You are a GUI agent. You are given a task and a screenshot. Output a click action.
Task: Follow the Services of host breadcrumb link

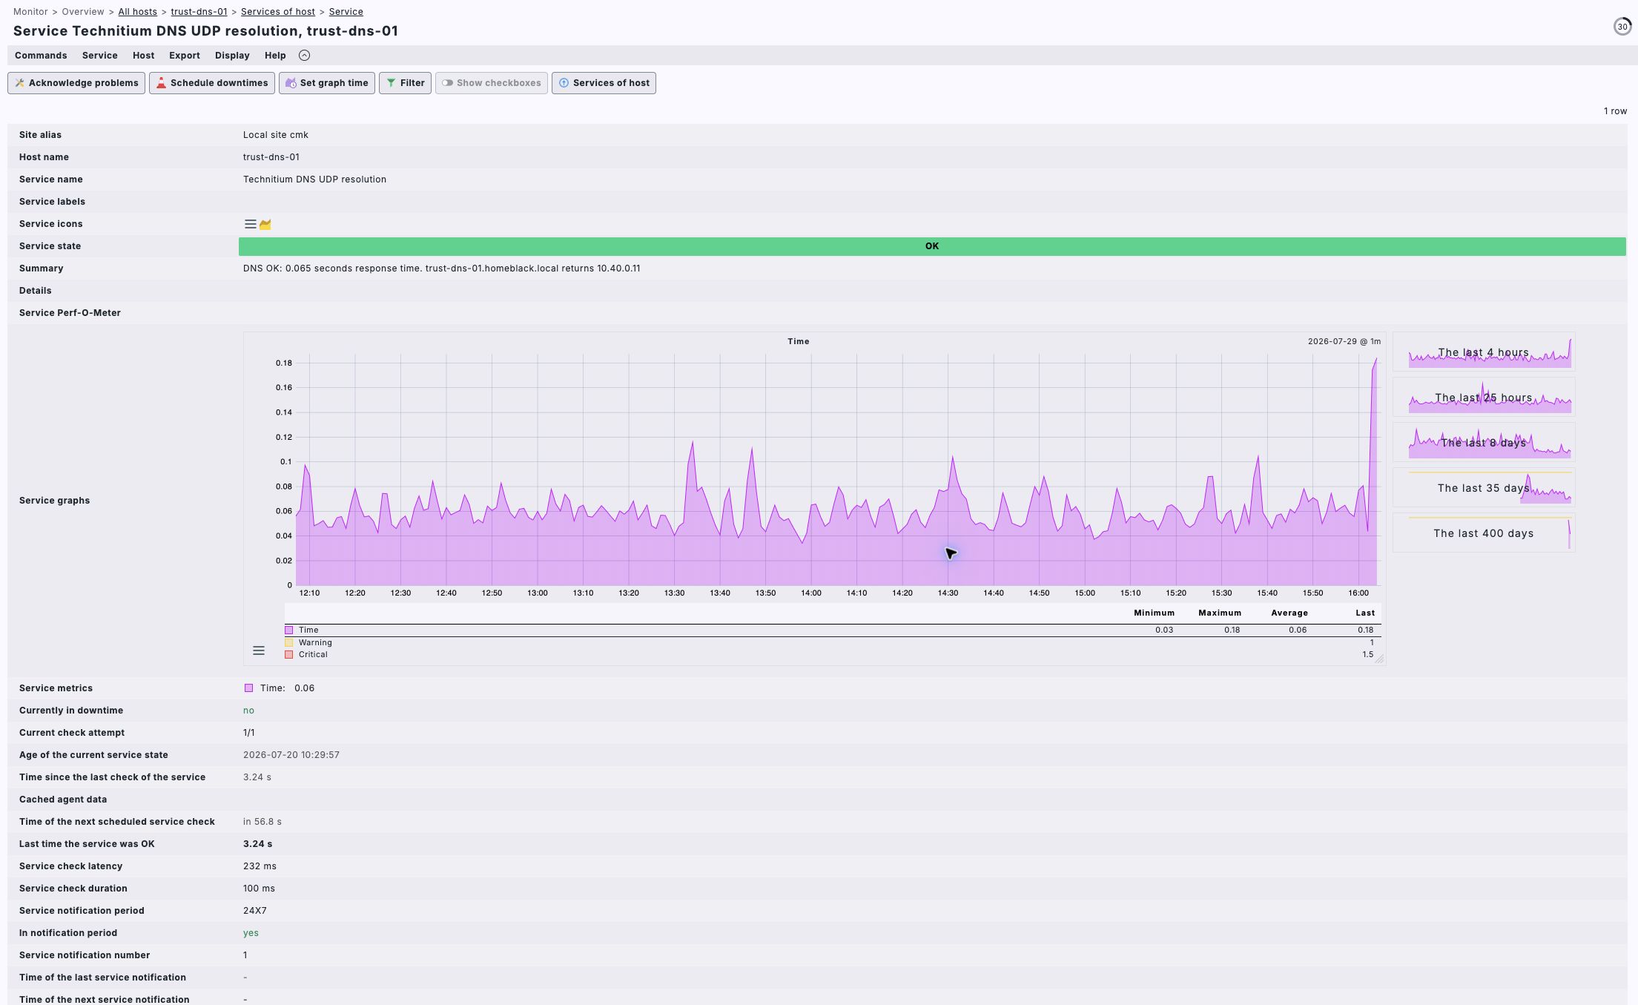coord(278,12)
